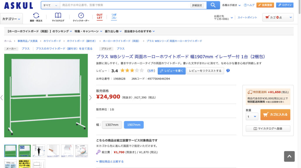Open Quick Order clock icon
This screenshot has height=168, width=301.
(x=81, y=17)
